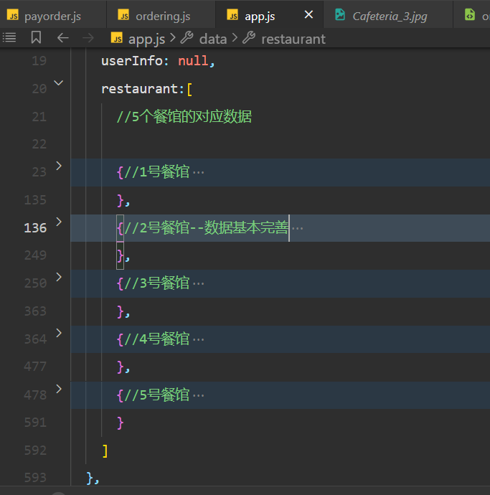Click the JS icon on payorder.js tab
Viewport: 490px width, 495px height.
click(x=13, y=15)
